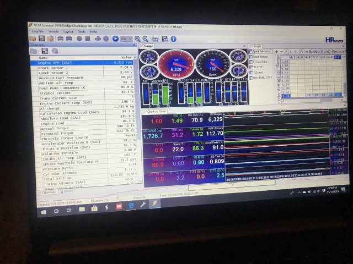Image resolution: width=353 pixels, height=264 pixels.
Task: Select the O2 (mv) graph entry
Action: 256,73
